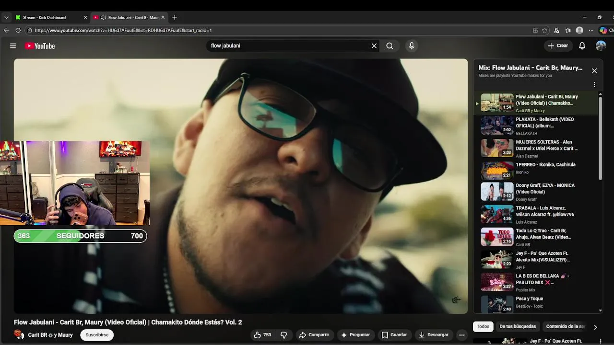This screenshot has height=345, width=614.
Task: Play TRABALA - Luis Alcaraz video
Action: [537, 214]
